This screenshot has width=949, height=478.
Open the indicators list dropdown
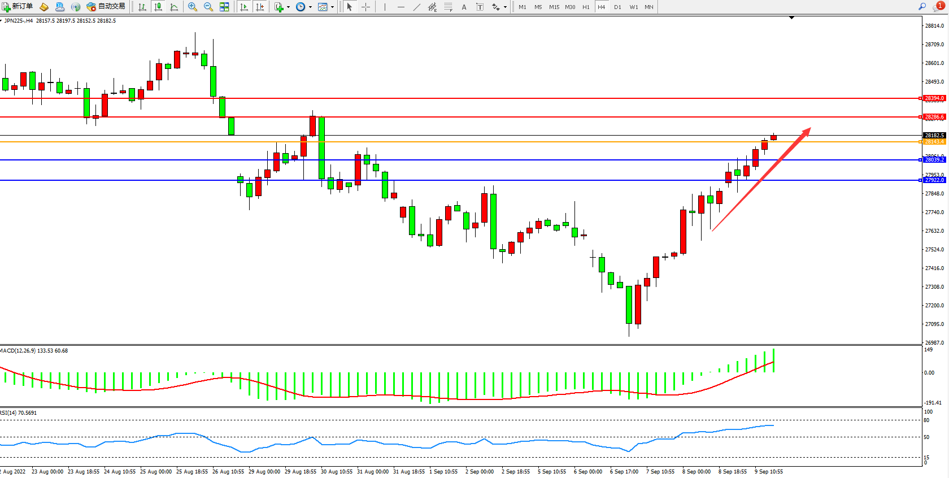coord(288,7)
